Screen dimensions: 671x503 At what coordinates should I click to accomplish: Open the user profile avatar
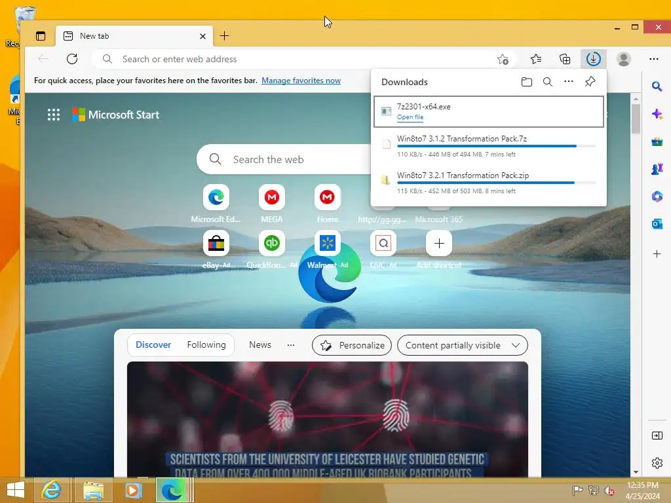pyautogui.click(x=624, y=59)
